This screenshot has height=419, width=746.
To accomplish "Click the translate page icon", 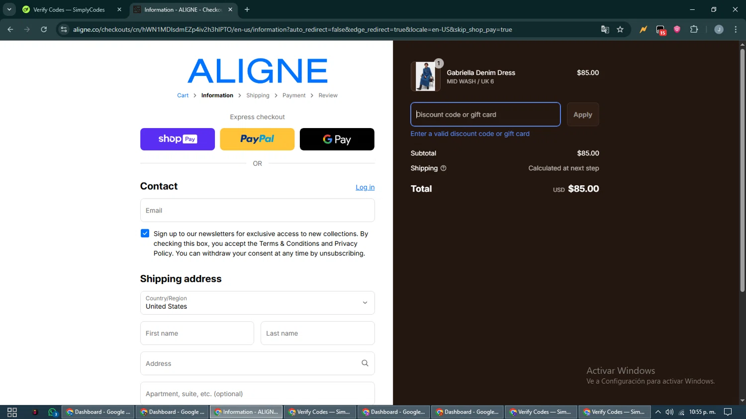I will coord(605,29).
